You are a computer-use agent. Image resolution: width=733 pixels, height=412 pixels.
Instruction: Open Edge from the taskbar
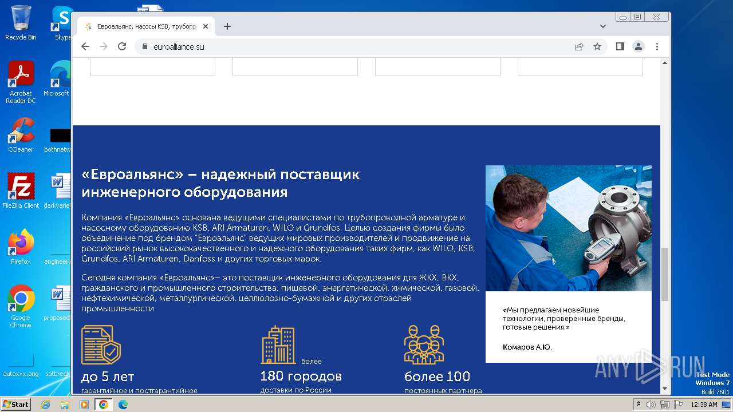coord(123,405)
